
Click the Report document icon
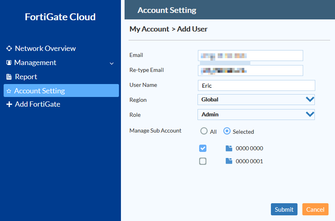[9, 77]
